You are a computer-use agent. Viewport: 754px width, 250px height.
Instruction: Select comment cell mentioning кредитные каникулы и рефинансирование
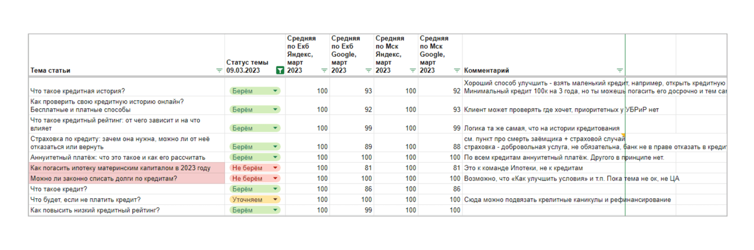tap(567, 200)
